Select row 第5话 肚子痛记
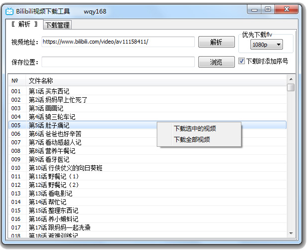The image size is (307, 250). 147,125
